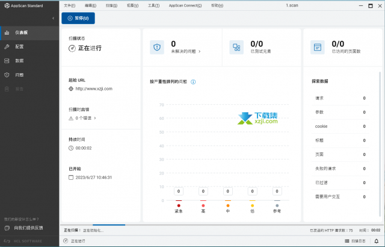Click the count box above 参考 bar
The height and width of the screenshot is (247, 385).
(277, 191)
